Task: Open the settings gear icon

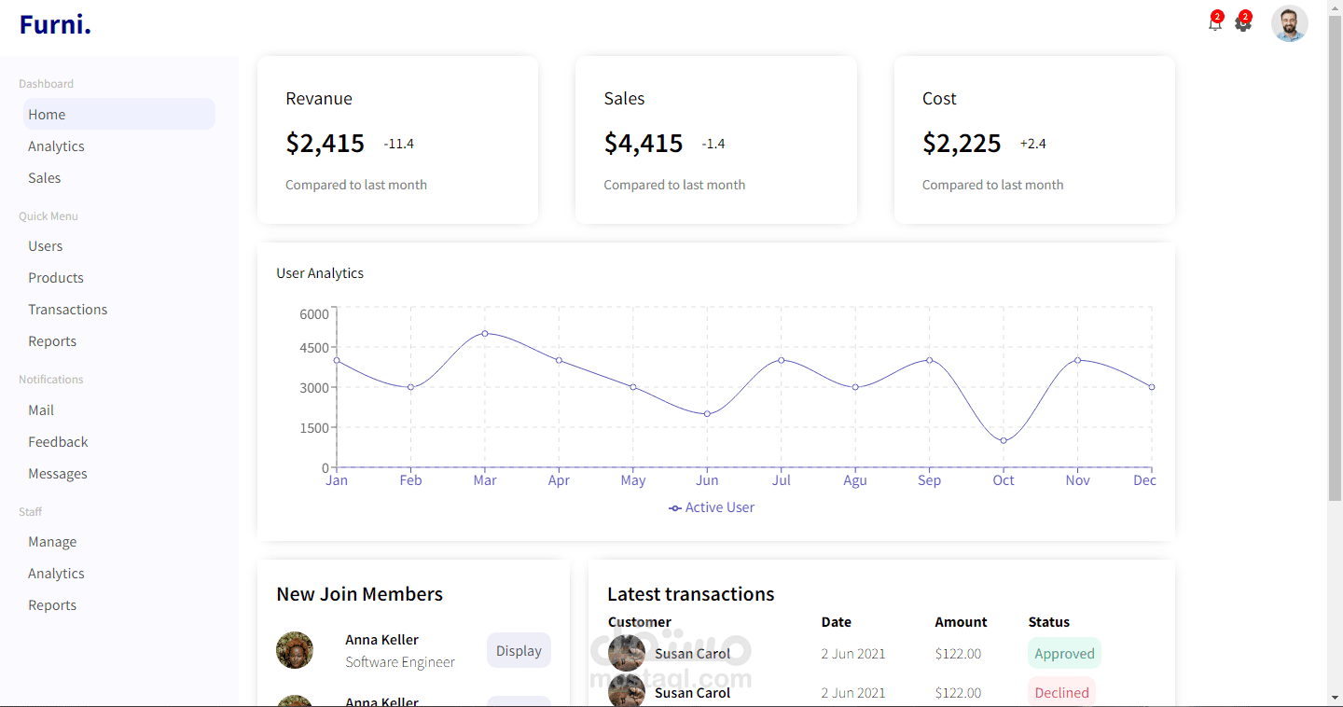Action: click(1243, 23)
